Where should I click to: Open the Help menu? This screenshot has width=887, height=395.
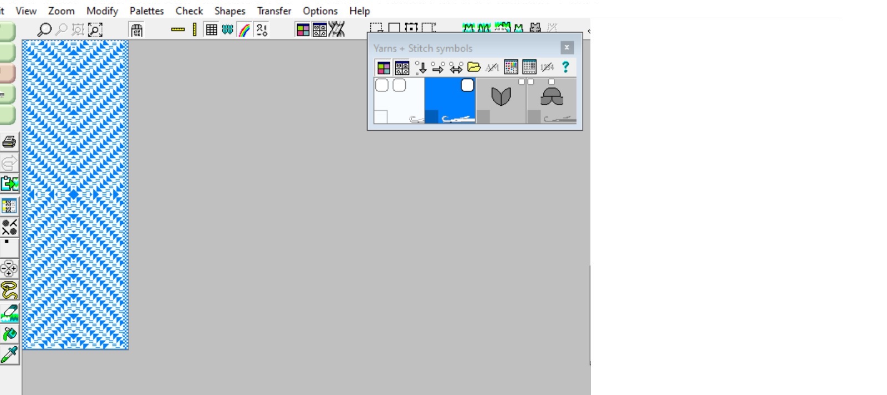point(359,11)
